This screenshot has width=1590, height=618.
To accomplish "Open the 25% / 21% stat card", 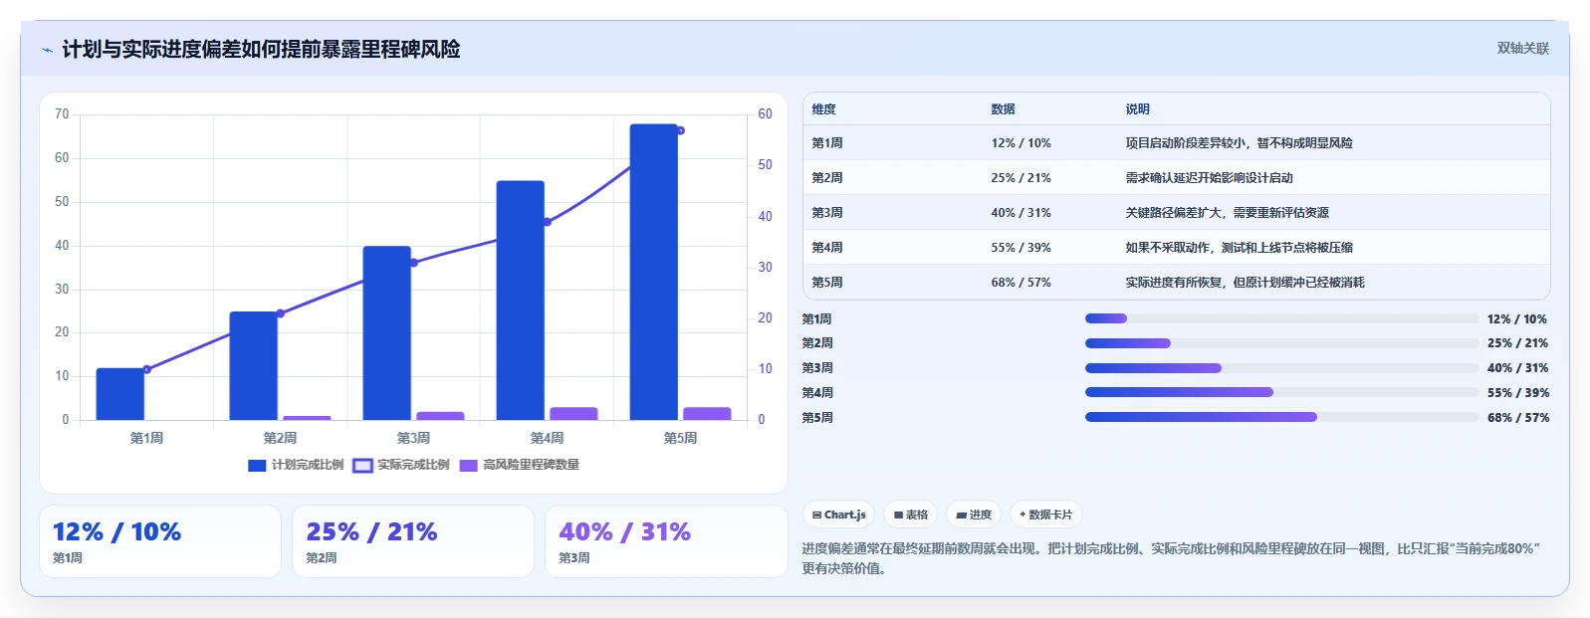I will pyautogui.click(x=413, y=541).
